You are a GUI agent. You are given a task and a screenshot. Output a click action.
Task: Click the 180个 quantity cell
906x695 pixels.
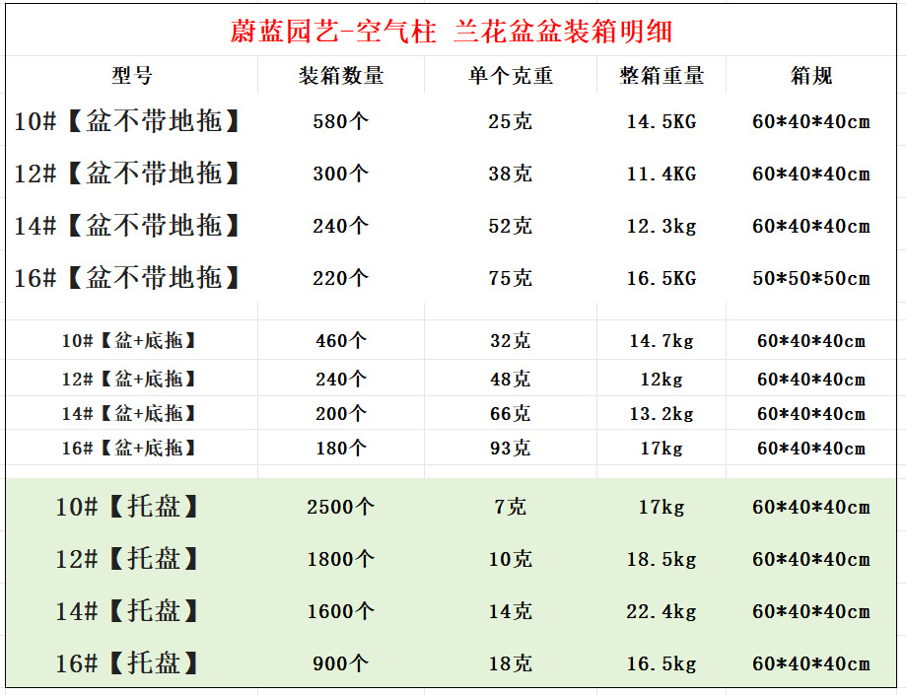click(x=341, y=448)
